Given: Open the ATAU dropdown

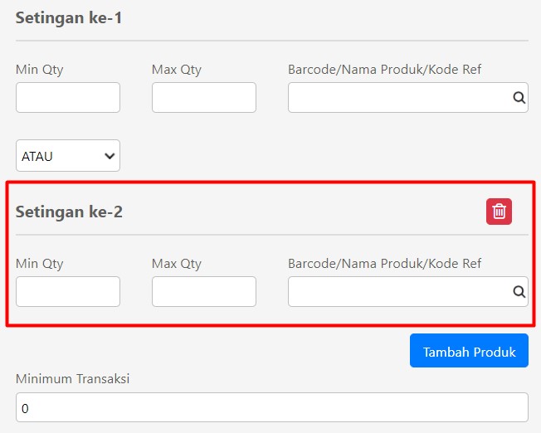Looking at the screenshot, I should pyautogui.click(x=68, y=156).
